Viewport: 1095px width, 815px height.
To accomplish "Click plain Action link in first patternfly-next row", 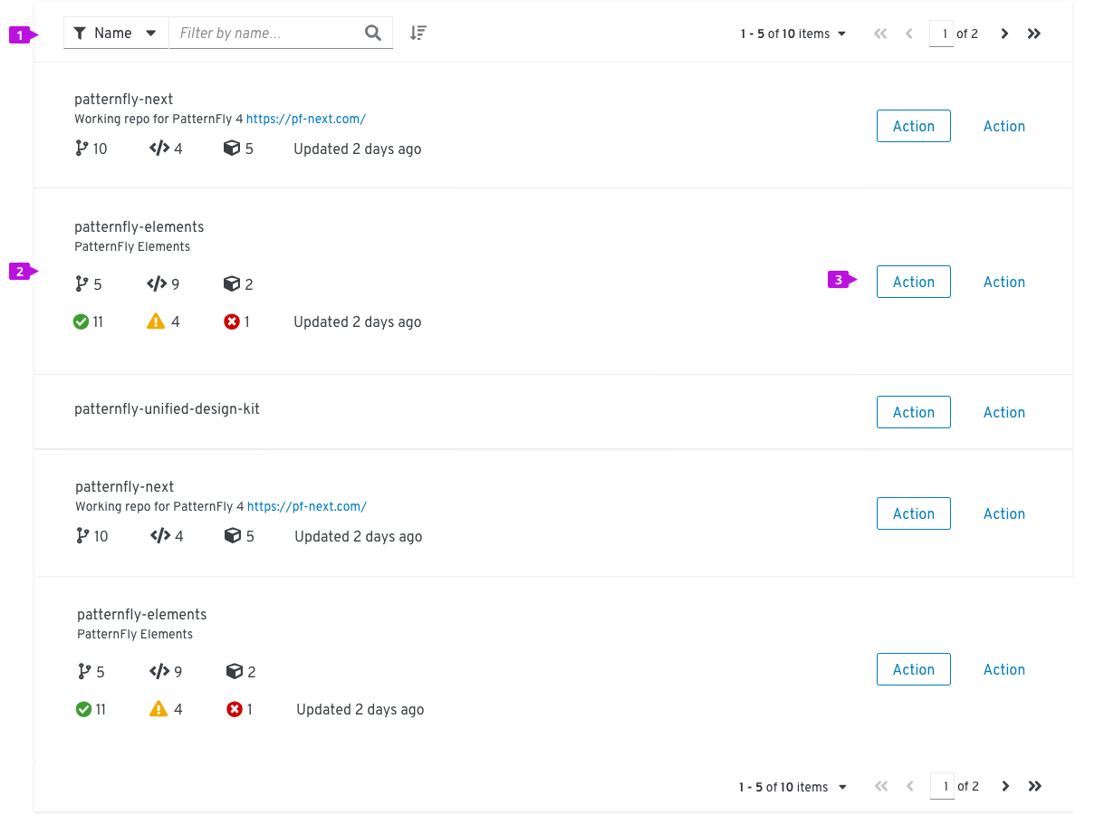I will pyautogui.click(x=1004, y=126).
